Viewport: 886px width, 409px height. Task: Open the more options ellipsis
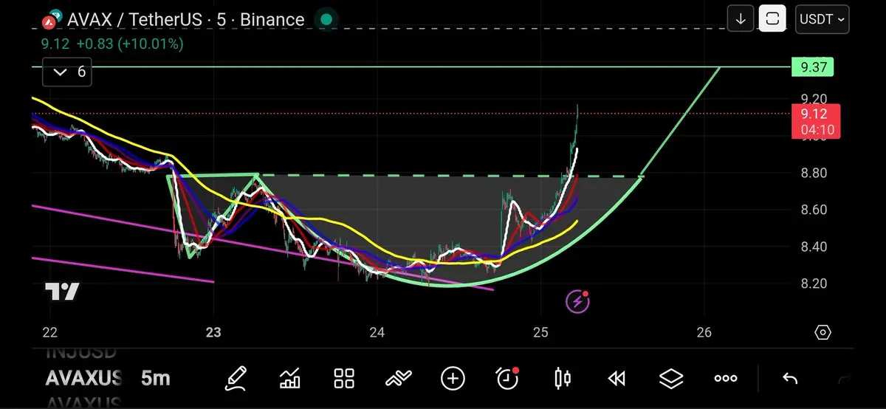tap(726, 379)
